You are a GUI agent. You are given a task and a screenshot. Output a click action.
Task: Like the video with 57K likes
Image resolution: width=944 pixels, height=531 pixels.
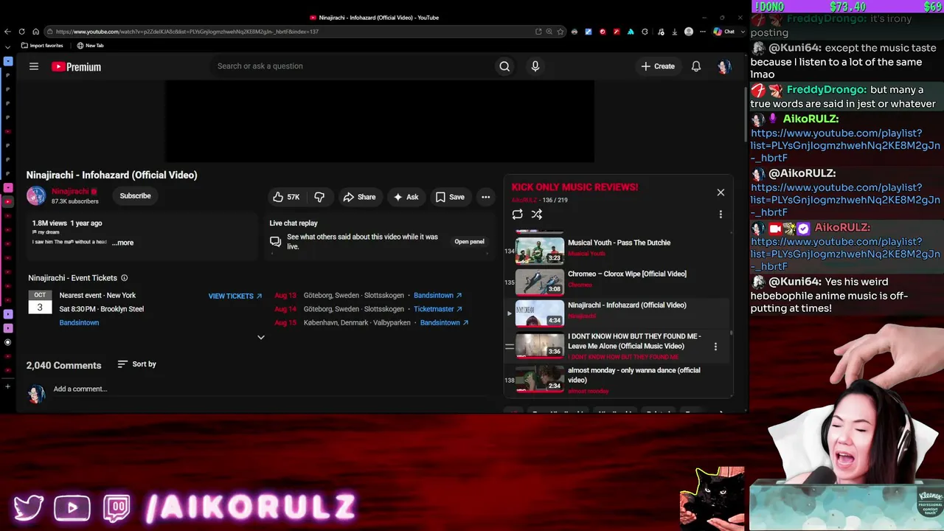click(x=286, y=197)
